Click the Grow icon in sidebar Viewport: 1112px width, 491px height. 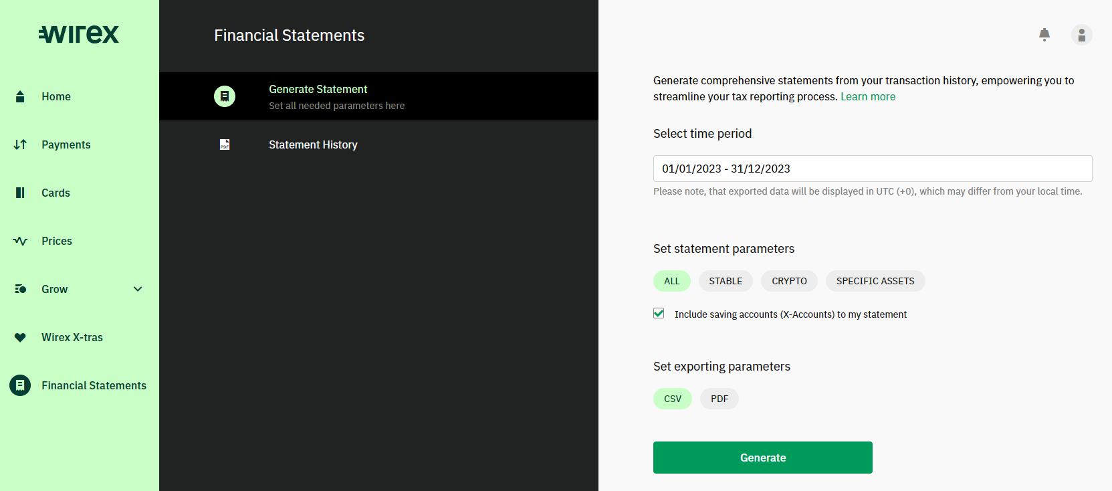(x=20, y=289)
